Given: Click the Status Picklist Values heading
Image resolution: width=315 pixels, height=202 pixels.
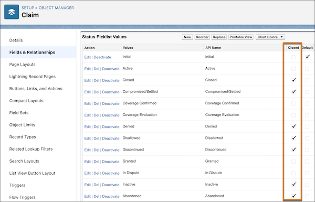Looking at the screenshot, I should (104, 37).
